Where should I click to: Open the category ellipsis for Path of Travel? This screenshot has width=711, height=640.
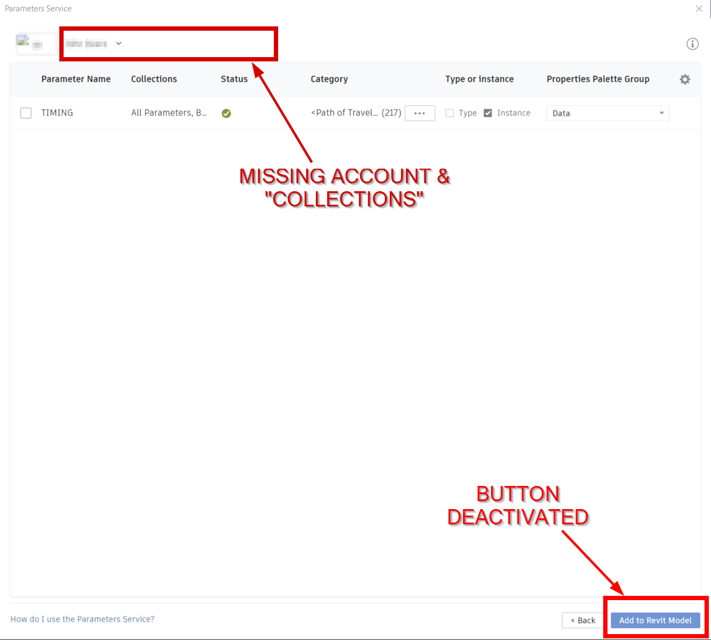(x=419, y=113)
